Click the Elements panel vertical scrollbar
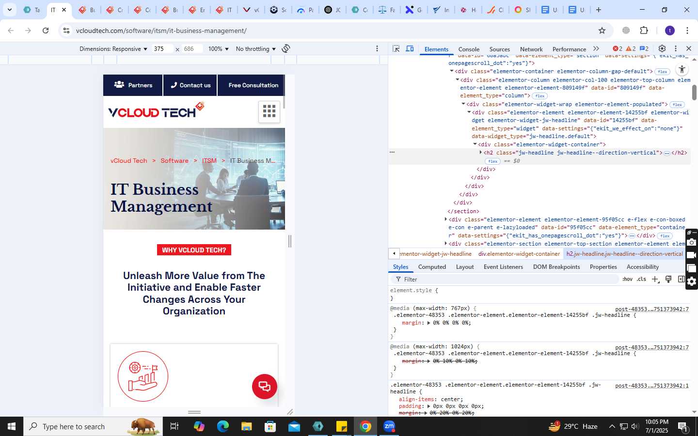The height and width of the screenshot is (436, 698). [x=694, y=92]
